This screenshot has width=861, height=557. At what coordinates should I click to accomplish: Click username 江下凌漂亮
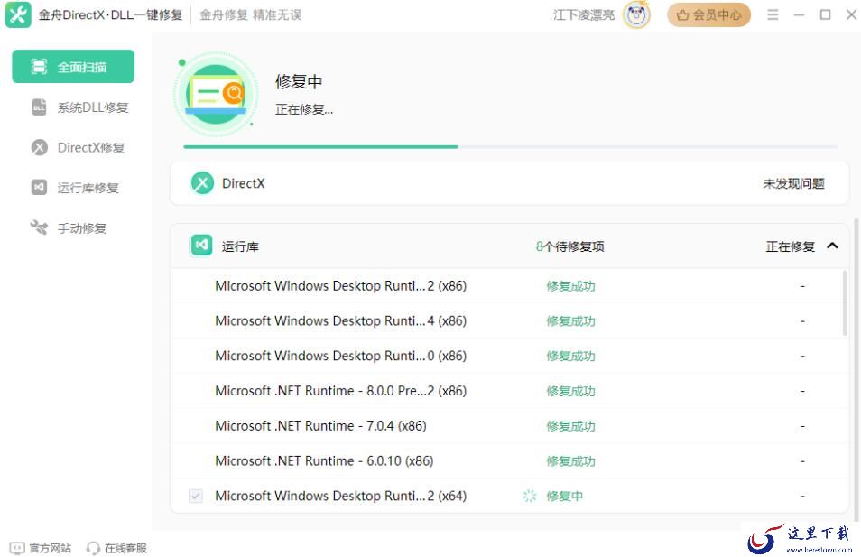point(584,14)
